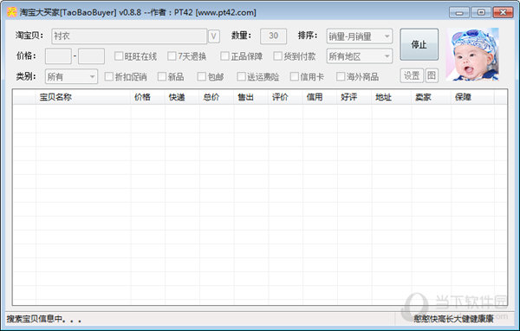Viewport: 520px width, 331px height.
Task: Sort by 快递 column header
Action: click(x=182, y=97)
